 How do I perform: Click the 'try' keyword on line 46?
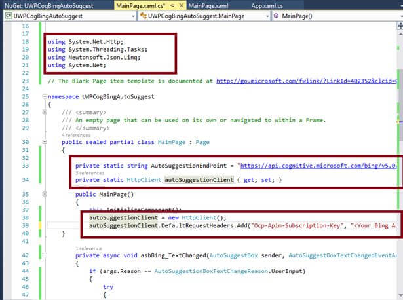108,287
